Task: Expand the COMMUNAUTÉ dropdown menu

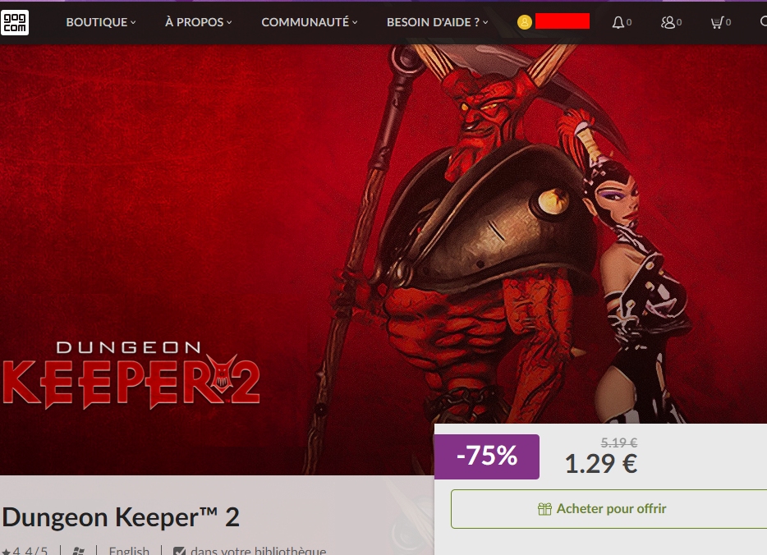Action: coord(309,22)
